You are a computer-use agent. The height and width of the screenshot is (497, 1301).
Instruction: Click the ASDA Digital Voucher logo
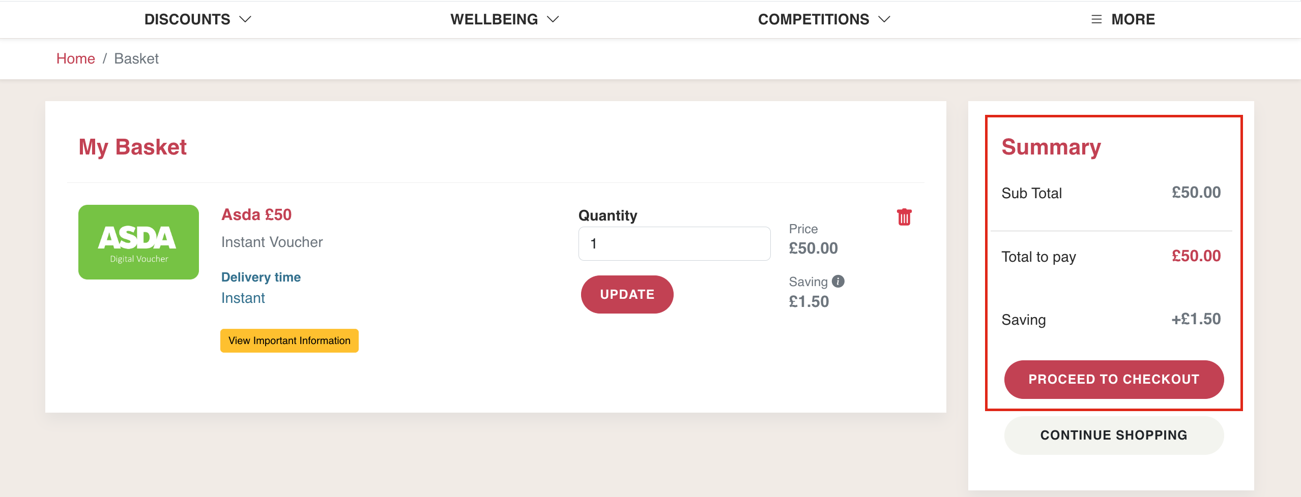coord(138,242)
